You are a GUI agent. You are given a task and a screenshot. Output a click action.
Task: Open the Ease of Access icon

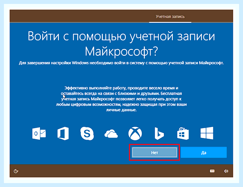(16, 171)
